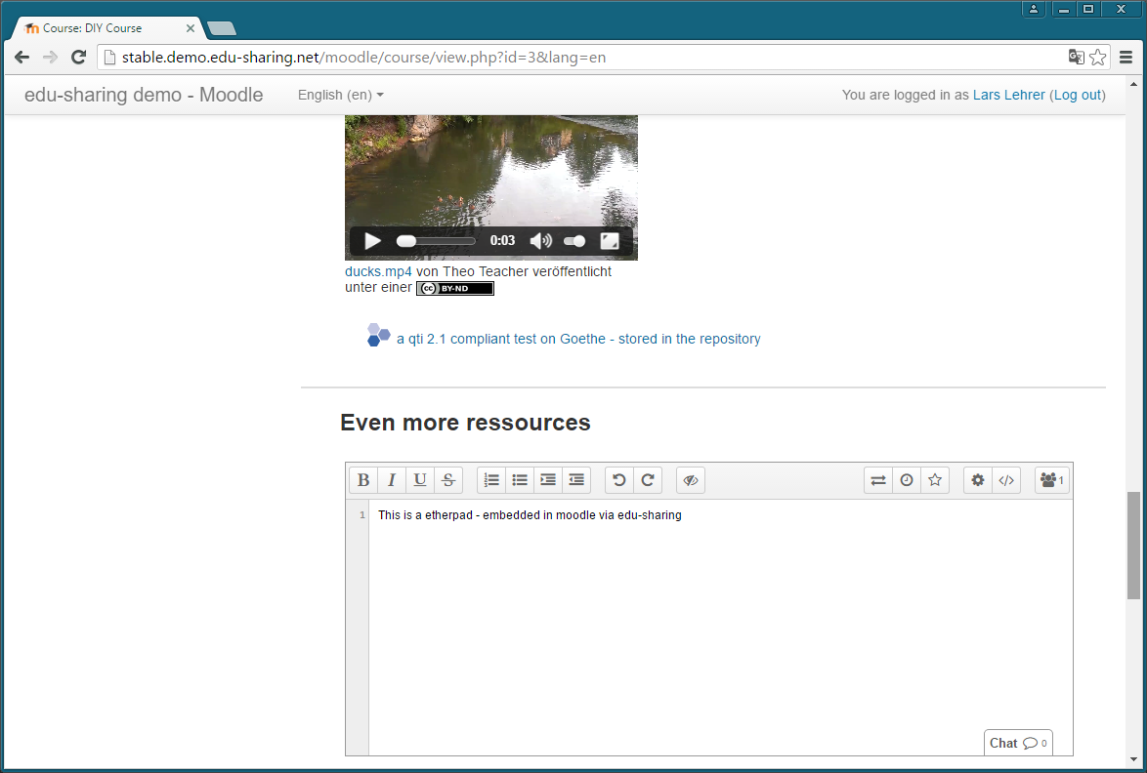Image resolution: width=1147 pixels, height=773 pixels.
Task: Go back in browser history
Action: point(21,57)
